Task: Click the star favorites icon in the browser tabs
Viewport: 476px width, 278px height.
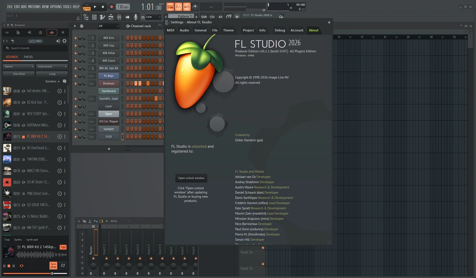Action: (x=63, y=32)
